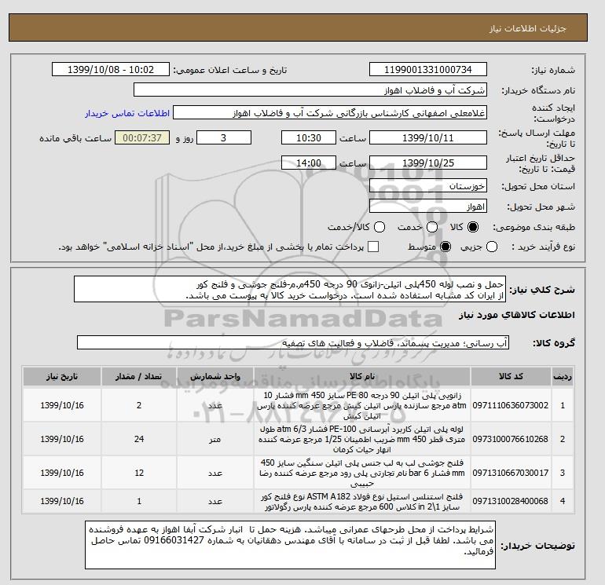Click the response deadline date 1399/10/11

(428, 137)
